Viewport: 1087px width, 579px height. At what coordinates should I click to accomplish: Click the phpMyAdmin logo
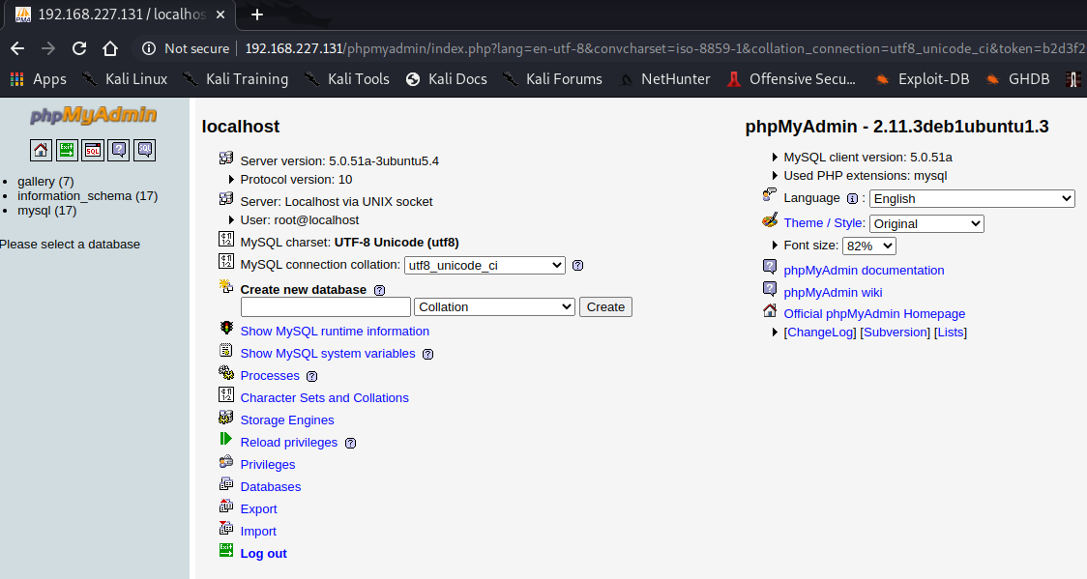[93, 116]
